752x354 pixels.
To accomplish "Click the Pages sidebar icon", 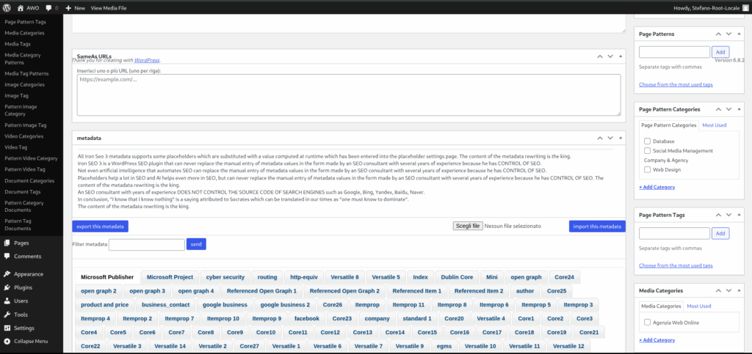I will (x=7, y=243).
